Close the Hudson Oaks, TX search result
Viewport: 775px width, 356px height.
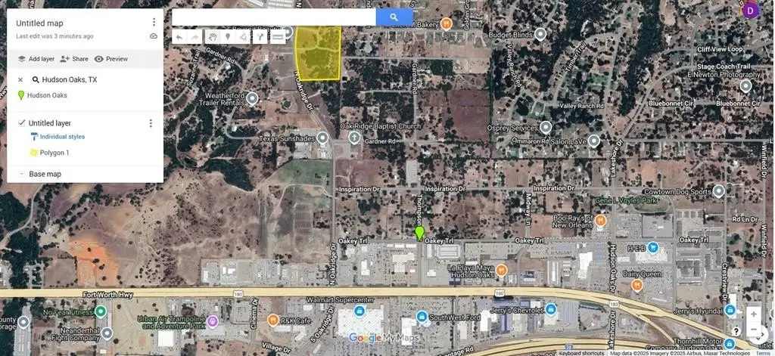(20, 79)
